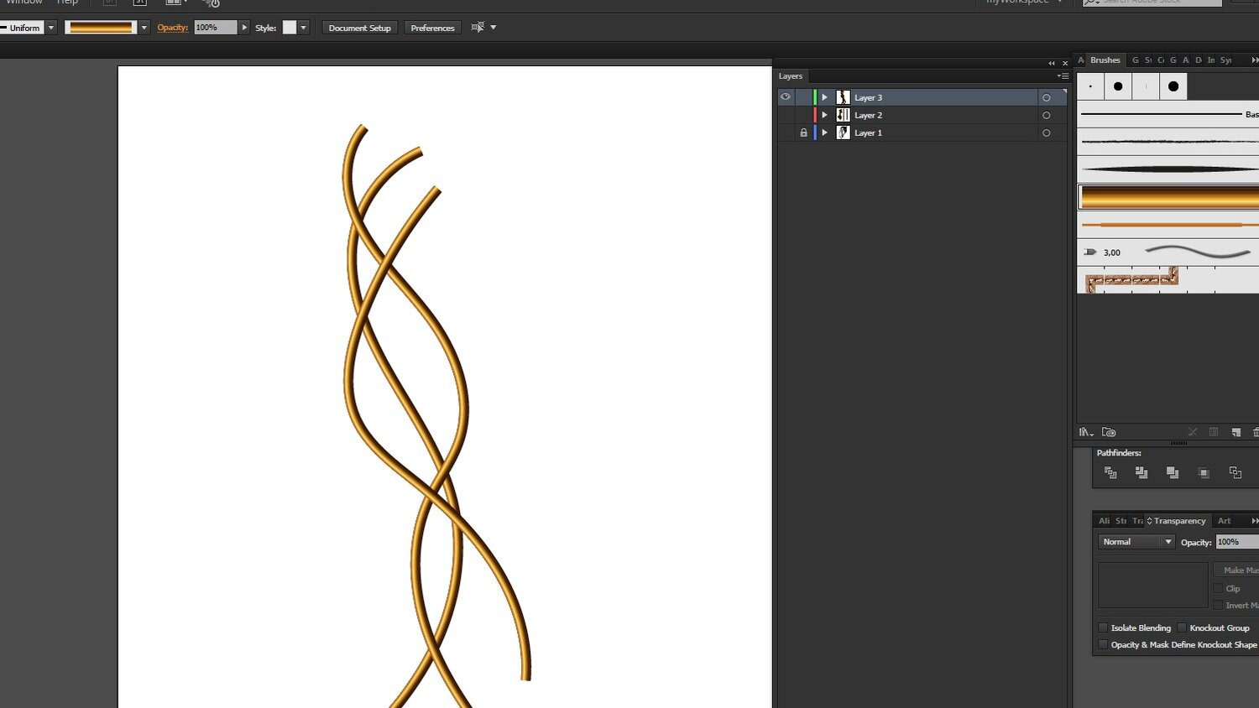Select smallest round calligraphic brush

click(x=1090, y=86)
